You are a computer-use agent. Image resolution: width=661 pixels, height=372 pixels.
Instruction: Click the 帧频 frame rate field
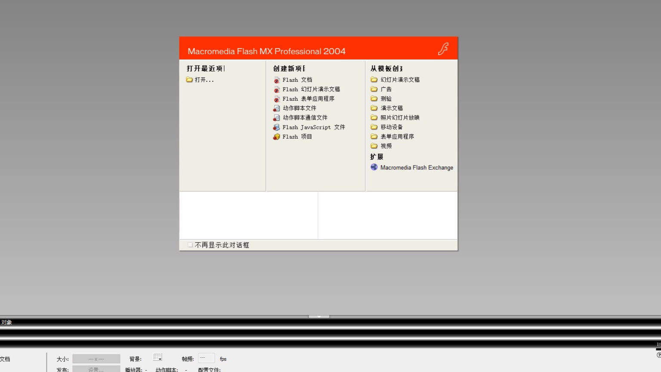[x=206, y=358]
